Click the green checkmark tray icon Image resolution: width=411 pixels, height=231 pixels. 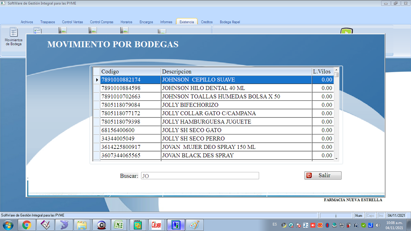coord(363,225)
